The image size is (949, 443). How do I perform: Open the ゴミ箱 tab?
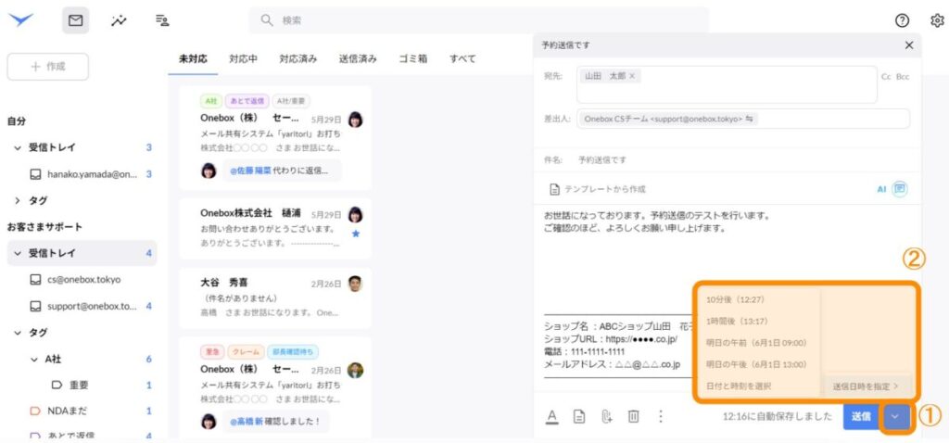pos(412,58)
